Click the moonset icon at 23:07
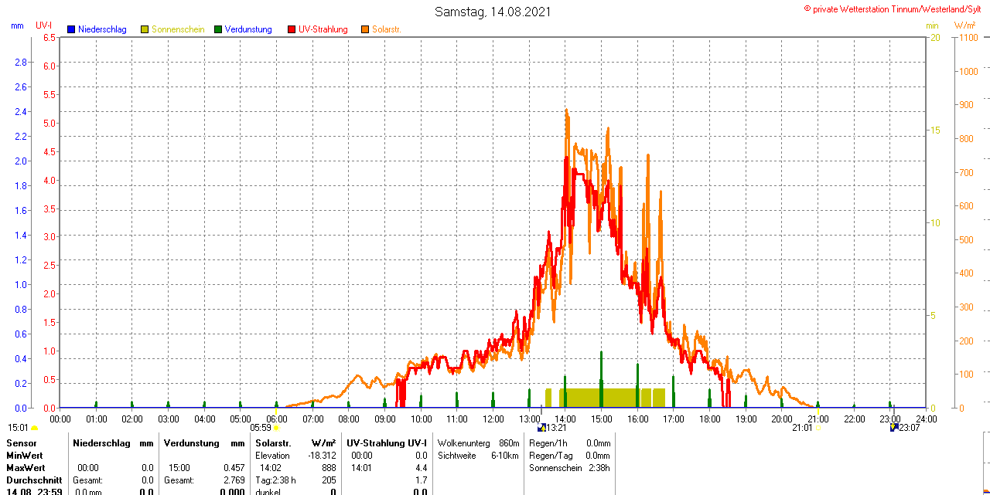Image resolution: width=990 pixels, height=495 pixels. click(x=894, y=427)
